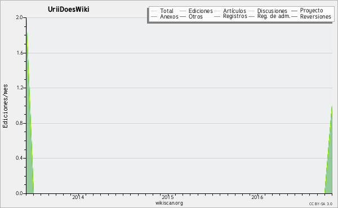Click the 0.4 y-axis value
The height and width of the screenshot is (208, 338).
pyautogui.click(x=19, y=158)
